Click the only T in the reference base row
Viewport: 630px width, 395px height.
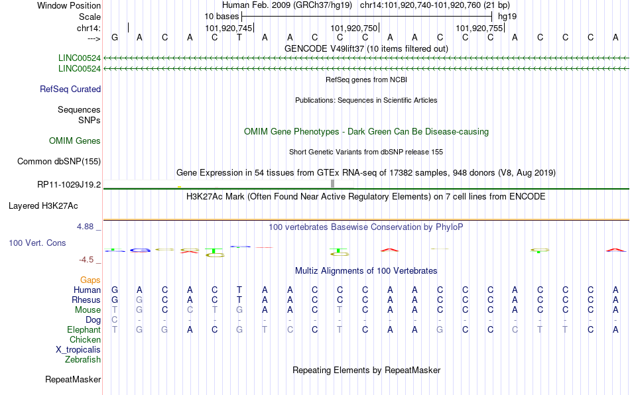tap(239, 38)
